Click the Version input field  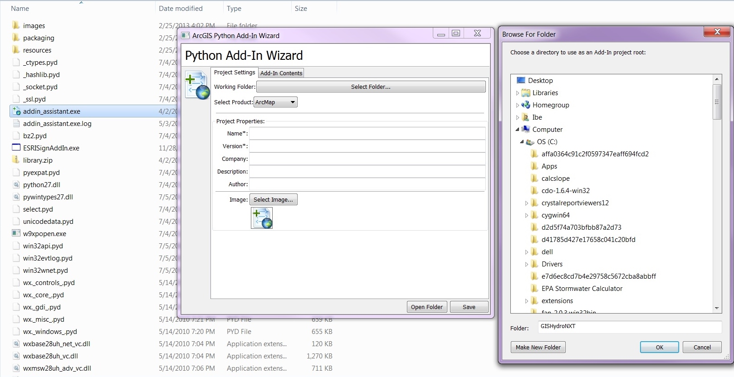(367, 146)
